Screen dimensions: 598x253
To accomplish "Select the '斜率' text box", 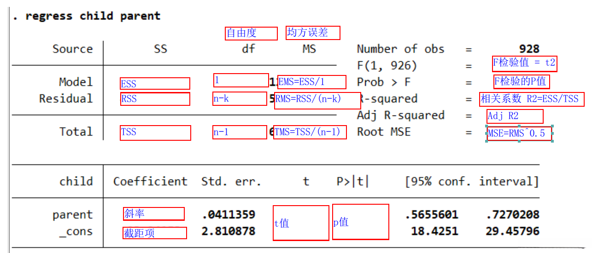I will click(x=153, y=214).
